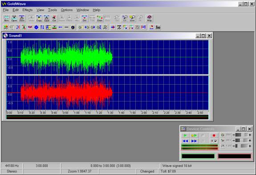Open the Window menu
The height and width of the screenshot is (175, 256).
point(83,10)
